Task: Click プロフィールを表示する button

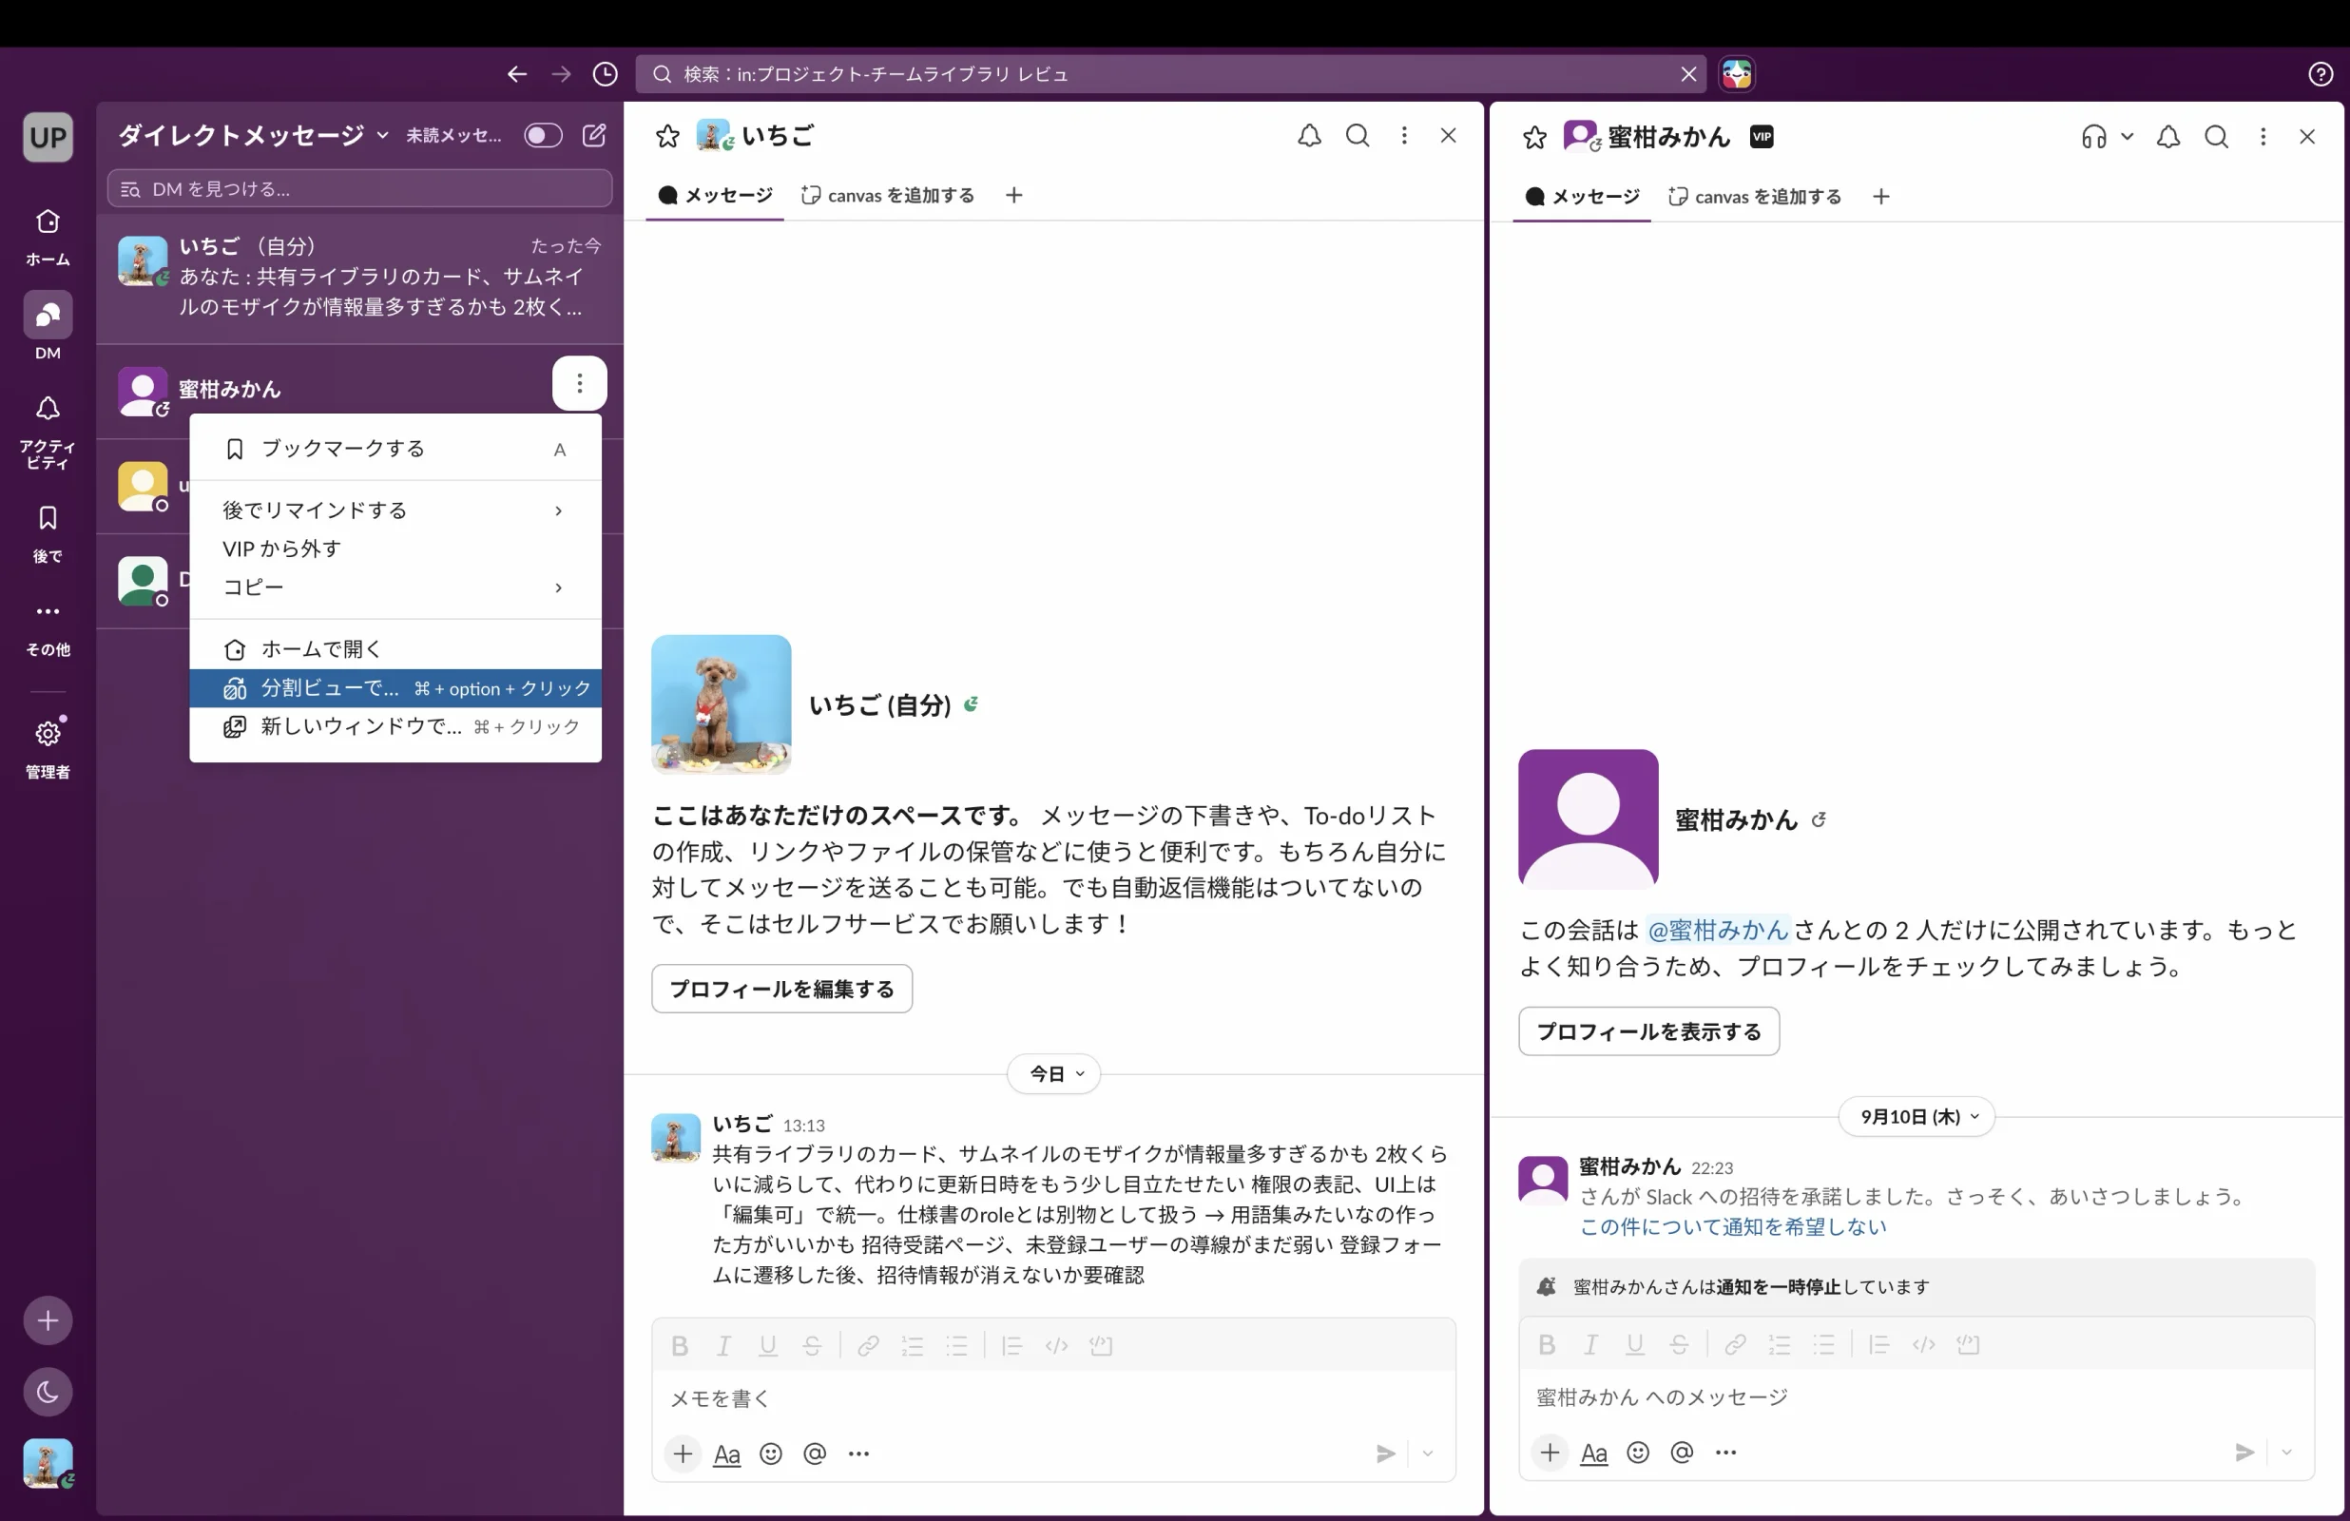Action: [x=1649, y=1031]
